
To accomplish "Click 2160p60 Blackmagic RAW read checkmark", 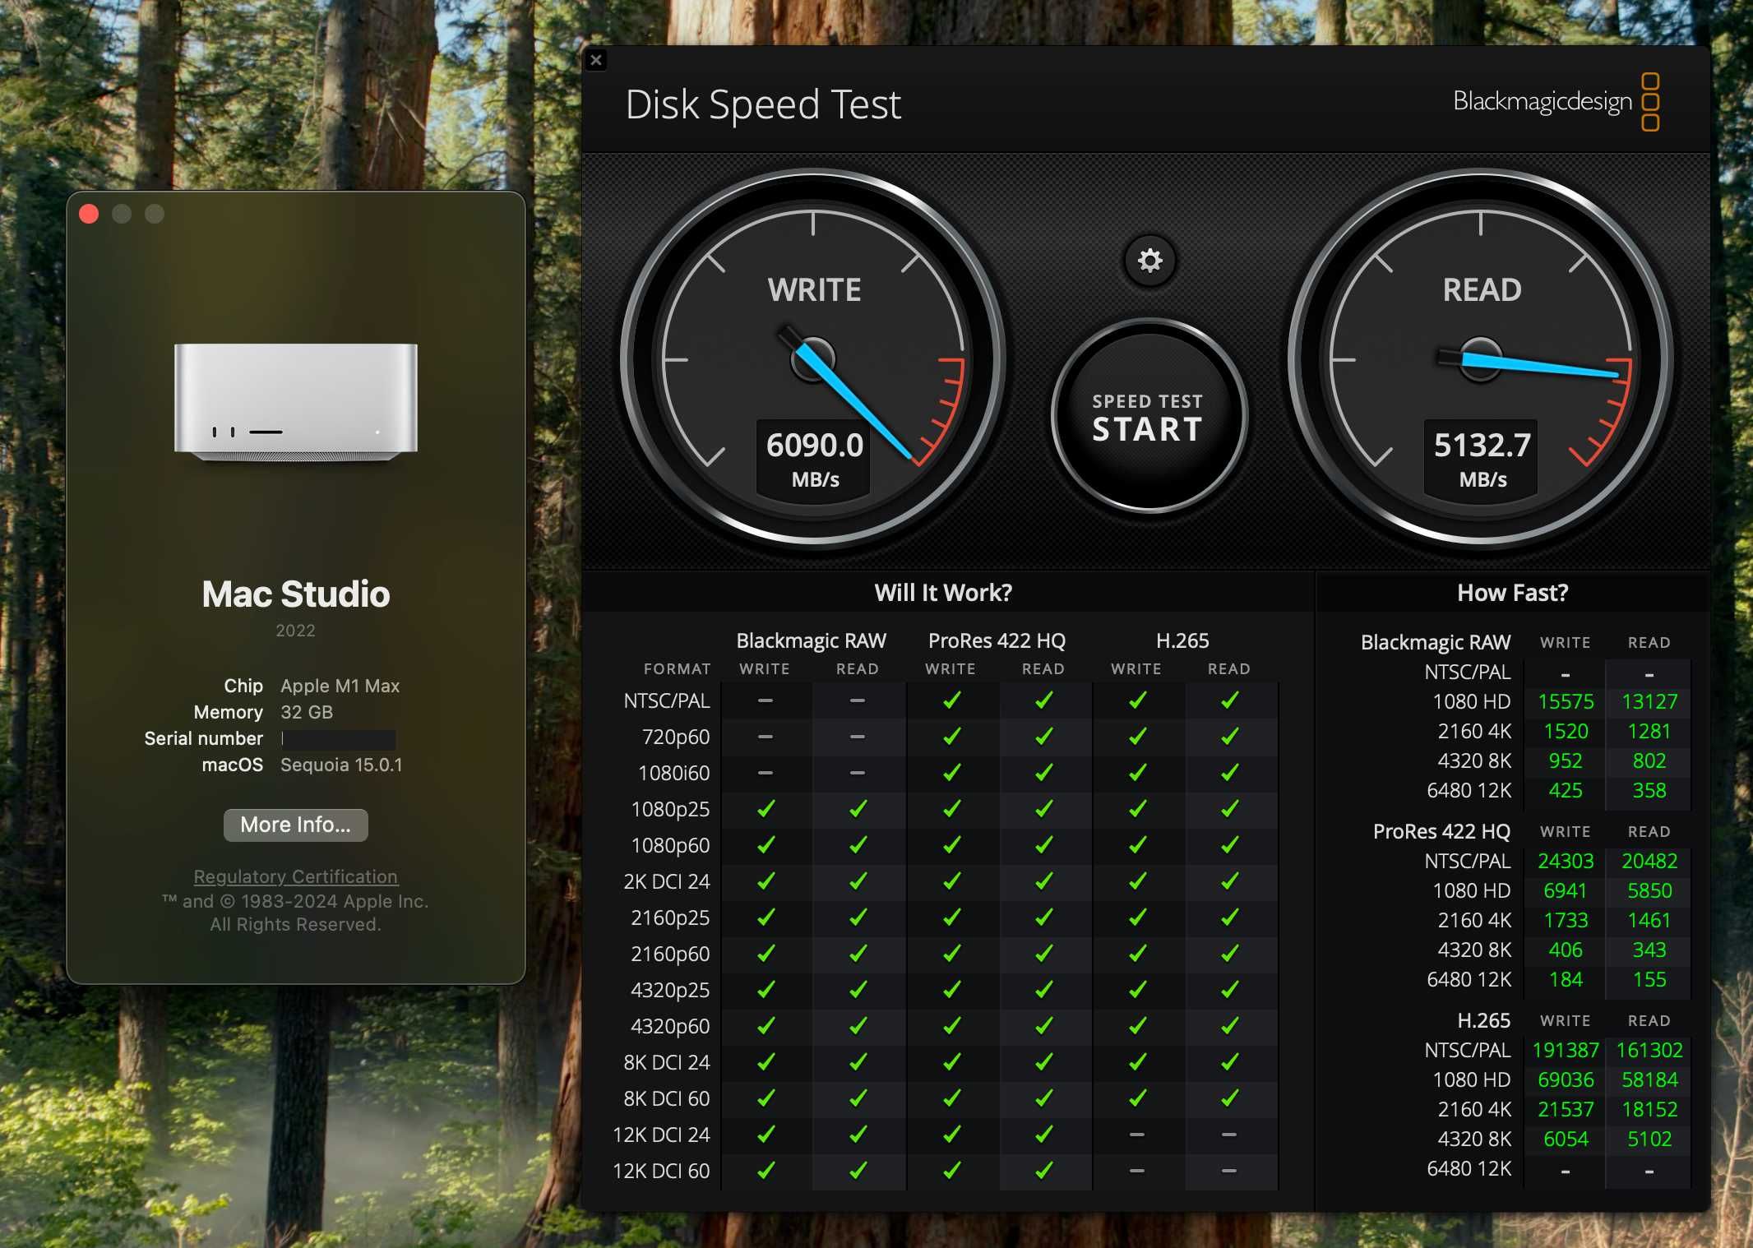I will (x=858, y=954).
